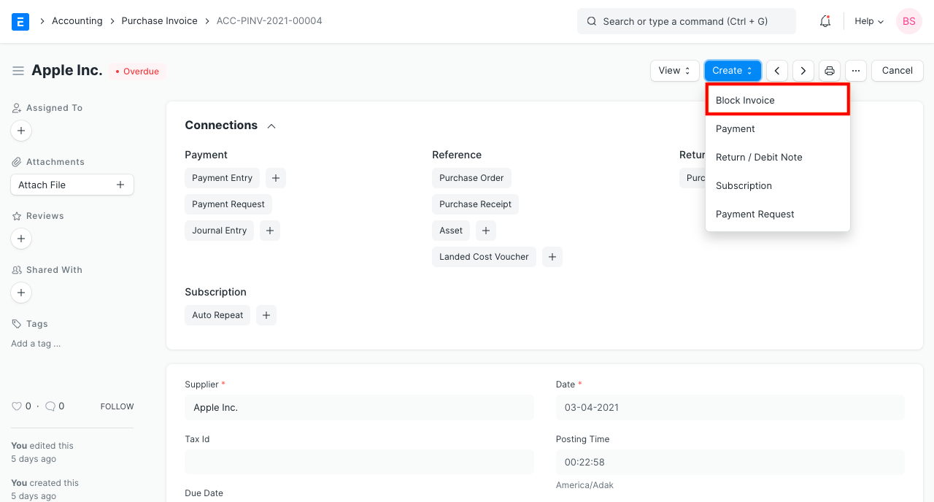
Task: Click the ERPNext logo in the breadcrumb
Action: click(x=20, y=21)
